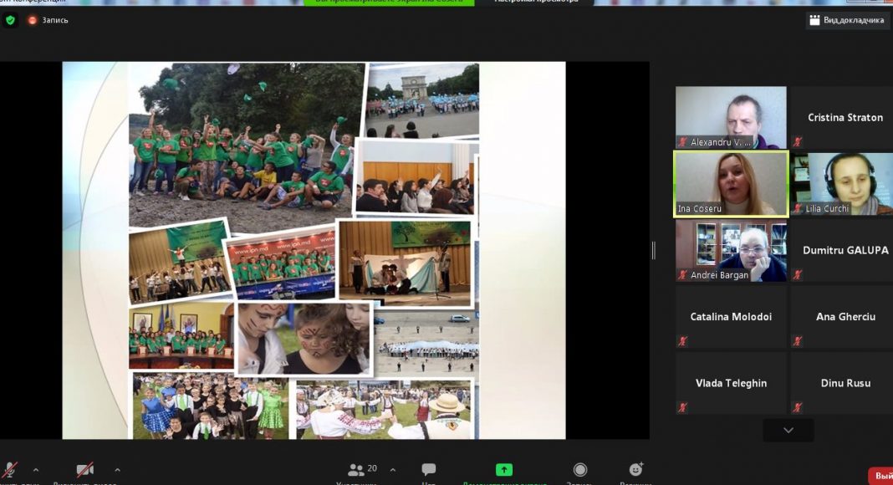Click the panel divider handle beside shared screen
This screenshot has height=485, width=893.
[x=654, y=251]
